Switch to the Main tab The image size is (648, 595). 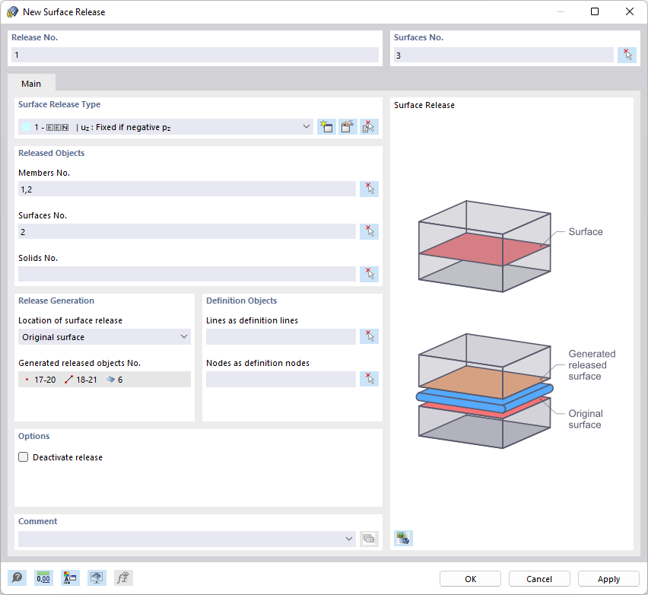(x=31, y=84)
